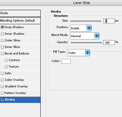122x117 pixels.
Task: Toggle the Gradient Overlay checkbox
Action: tap(2, 86)
